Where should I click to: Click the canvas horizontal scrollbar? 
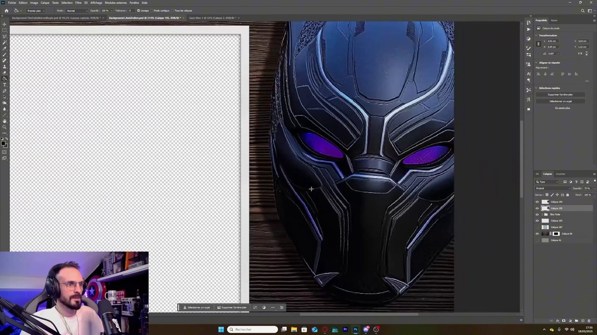click(x=359, y=314)
